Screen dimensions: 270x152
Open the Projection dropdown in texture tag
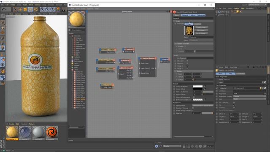pos(249,94)
